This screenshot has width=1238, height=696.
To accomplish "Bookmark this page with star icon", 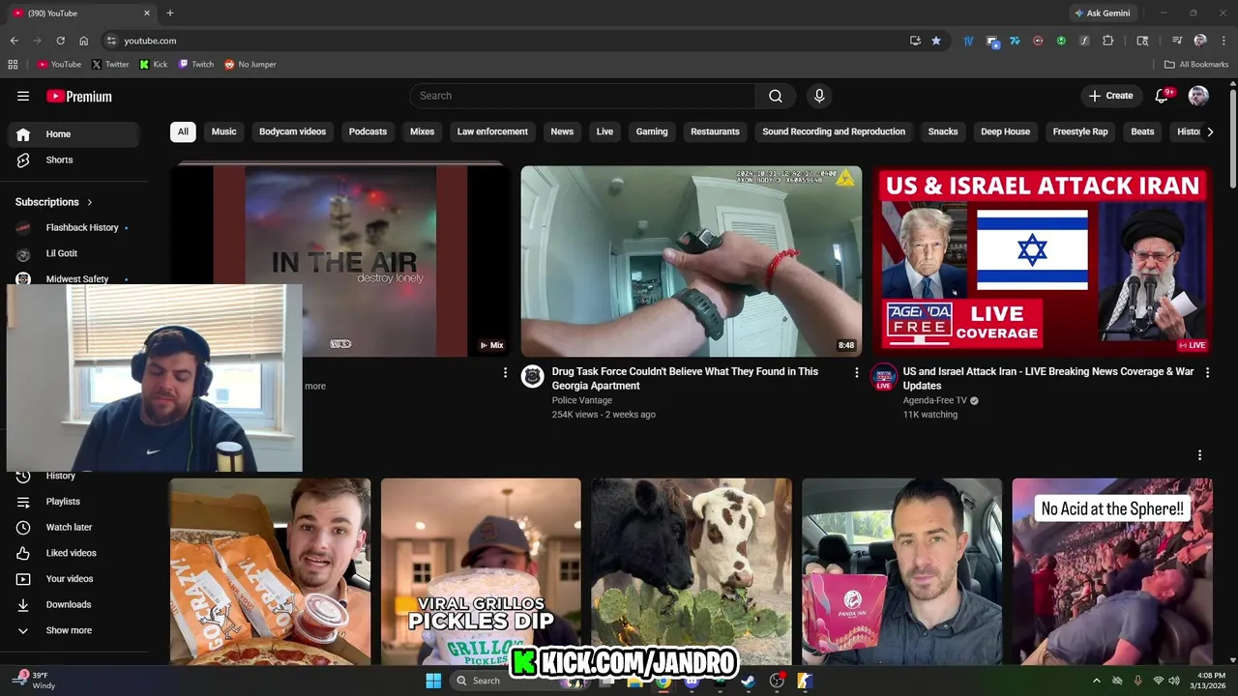I will [x=936, y=41].
